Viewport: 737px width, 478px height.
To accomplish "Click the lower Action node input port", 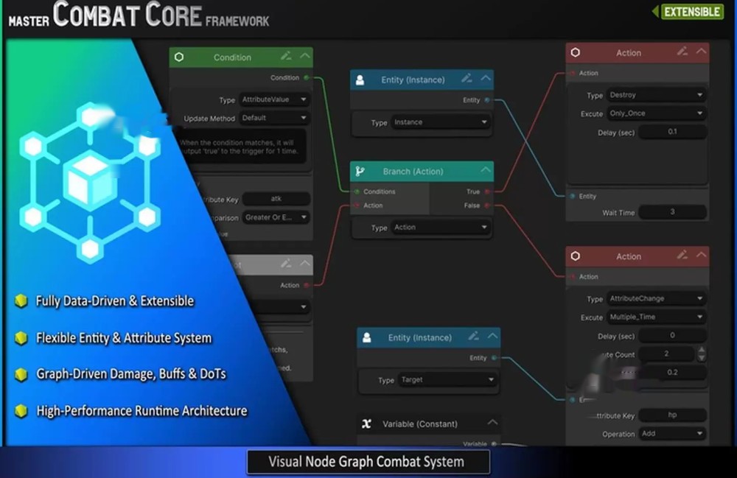I will click(x=573, y=277).
